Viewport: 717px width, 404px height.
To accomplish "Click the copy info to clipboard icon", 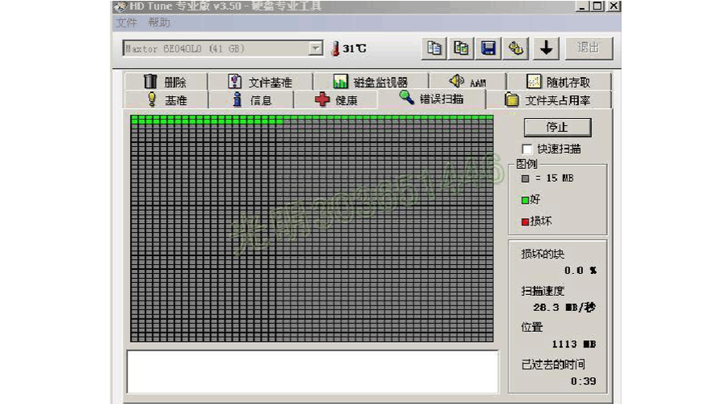I will (x=434, y=48).
